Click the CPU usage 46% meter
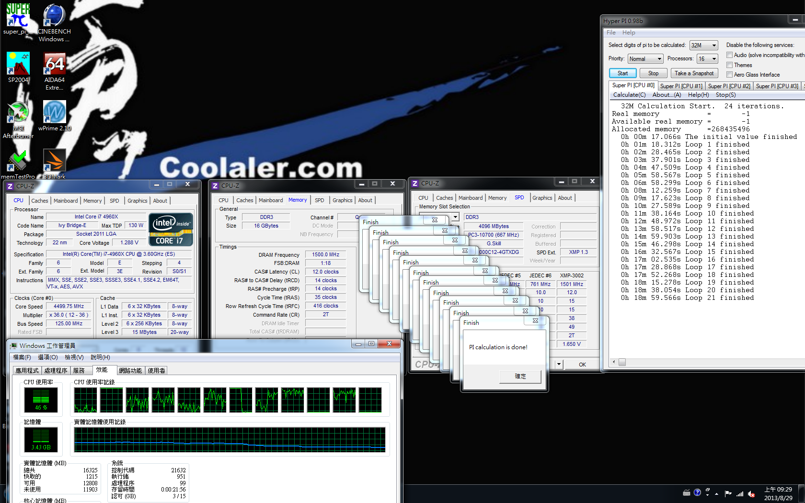Image resolution: width=805 pixels, height=503 pixels. pyautogui.click(x=41, y=400)
